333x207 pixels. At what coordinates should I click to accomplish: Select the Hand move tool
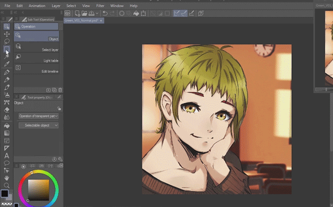click(x=6, y=178)
